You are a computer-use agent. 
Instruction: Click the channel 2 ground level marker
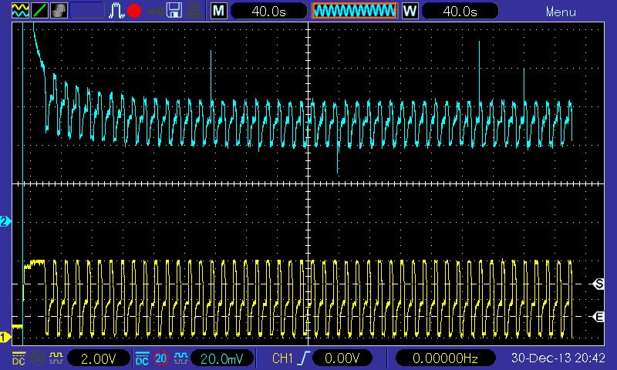tap(5, 221)
